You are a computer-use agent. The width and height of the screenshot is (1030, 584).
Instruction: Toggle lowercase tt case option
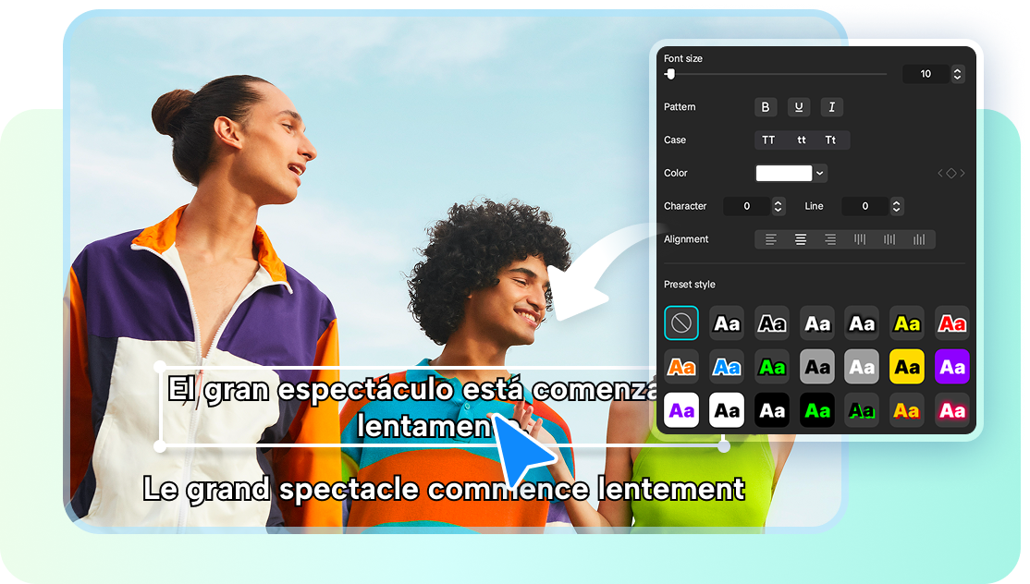point(801,140)
